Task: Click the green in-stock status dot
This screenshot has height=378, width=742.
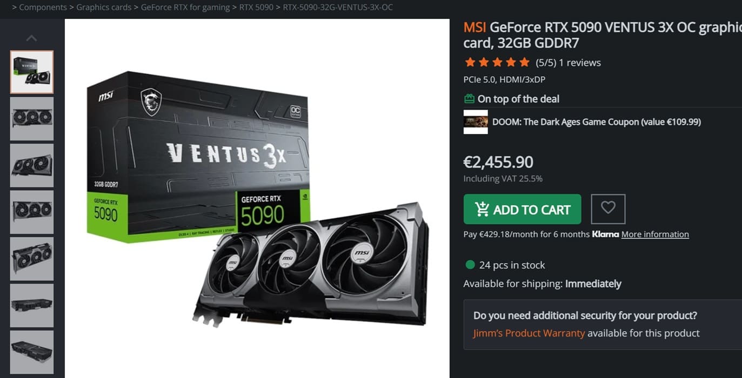Action: [470, 265]
